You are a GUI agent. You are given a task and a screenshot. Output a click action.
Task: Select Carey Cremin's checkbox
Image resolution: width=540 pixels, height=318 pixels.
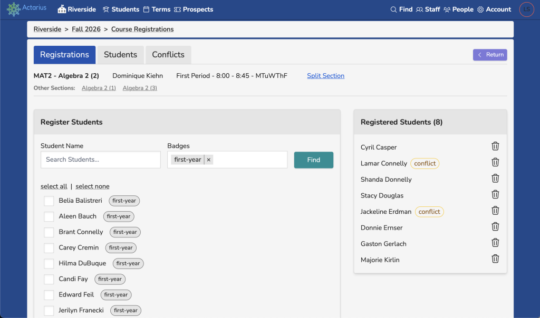click(49, 248)
